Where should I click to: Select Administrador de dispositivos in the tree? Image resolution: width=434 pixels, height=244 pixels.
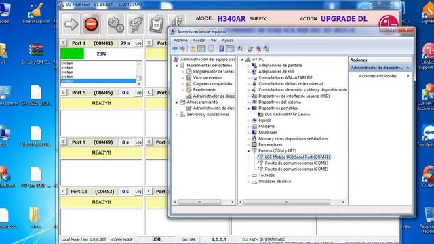tap(214, 96)
